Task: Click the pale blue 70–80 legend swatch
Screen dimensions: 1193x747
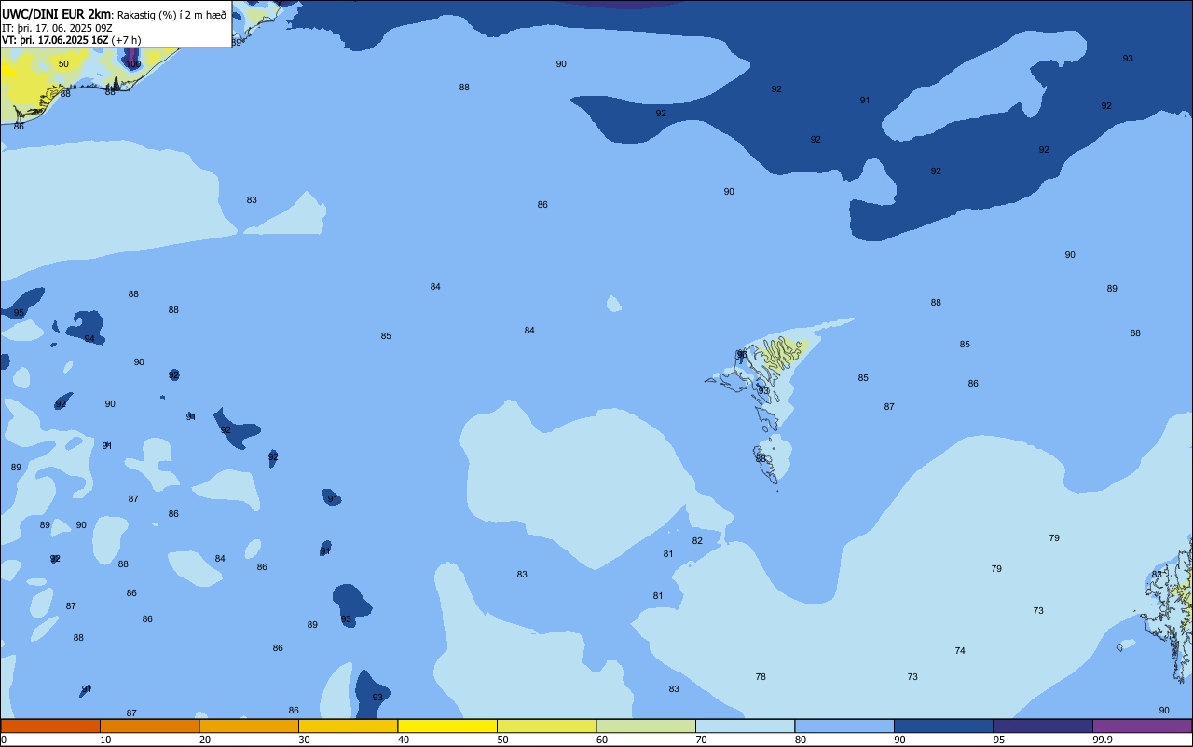Action: click(745, 726)
